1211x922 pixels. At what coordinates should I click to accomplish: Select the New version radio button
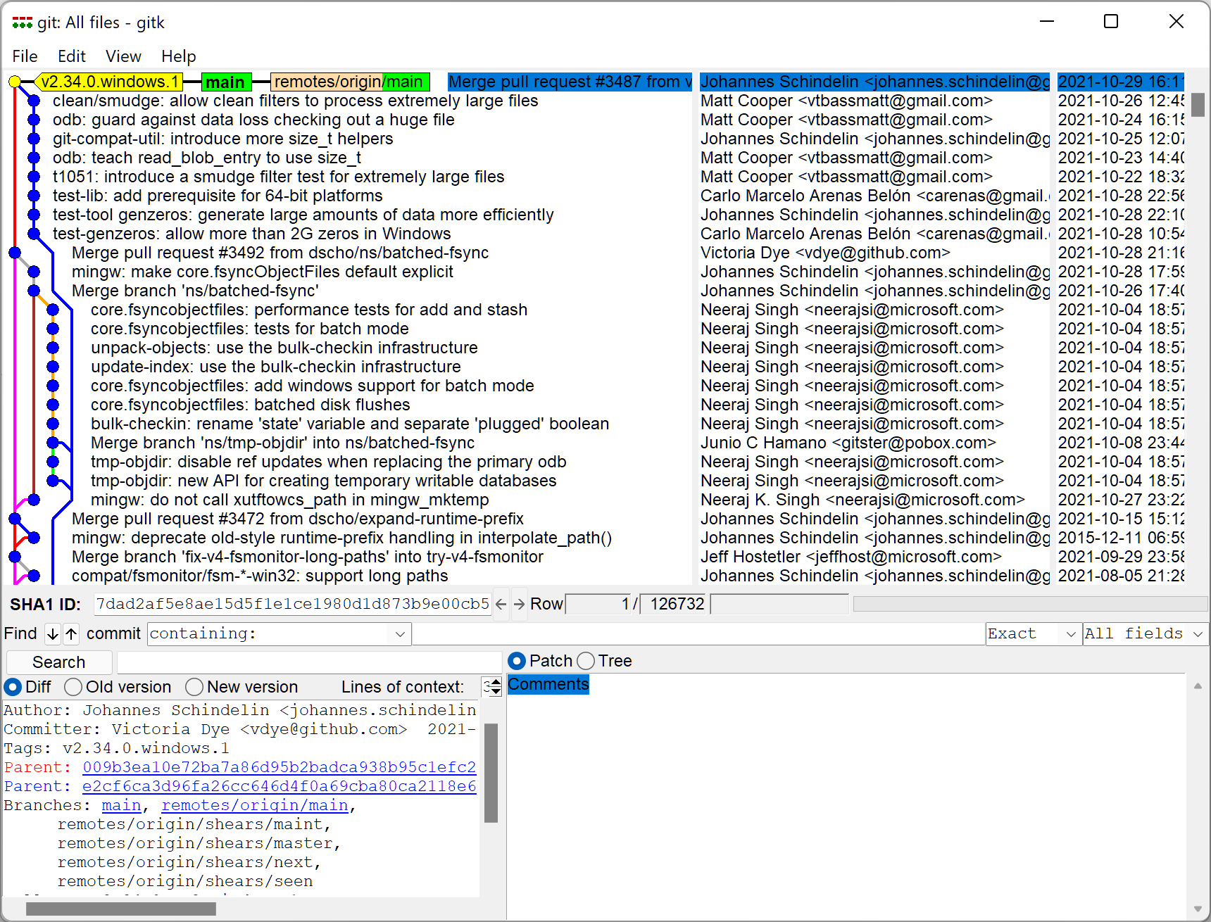(194, 687)
